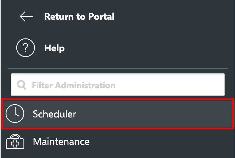Click the question mark Help icon
235x158 pixels.
pyautogui.click(x=26, y=48)
